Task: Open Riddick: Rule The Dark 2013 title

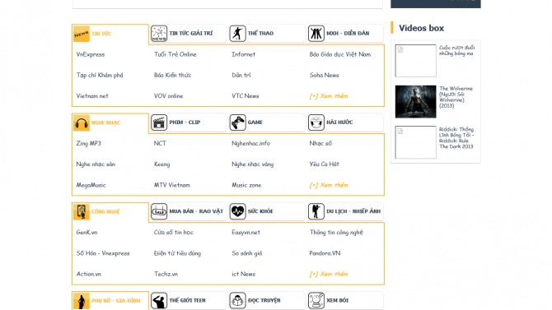Action: tap(456, 138)
